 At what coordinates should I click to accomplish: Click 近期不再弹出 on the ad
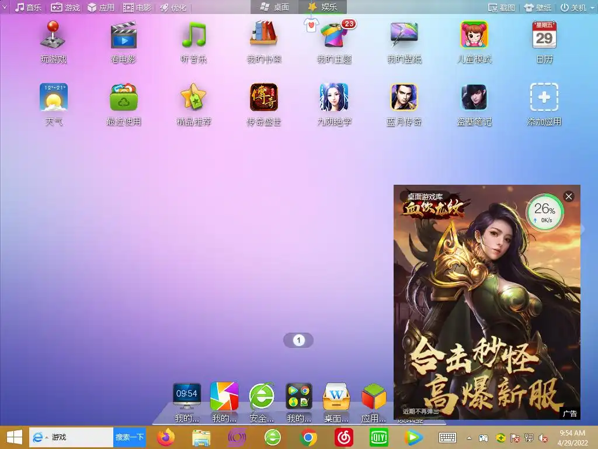point(420,411)
